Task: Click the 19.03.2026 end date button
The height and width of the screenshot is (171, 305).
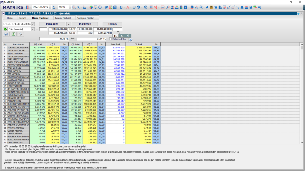Action: (x=85, y=24)
